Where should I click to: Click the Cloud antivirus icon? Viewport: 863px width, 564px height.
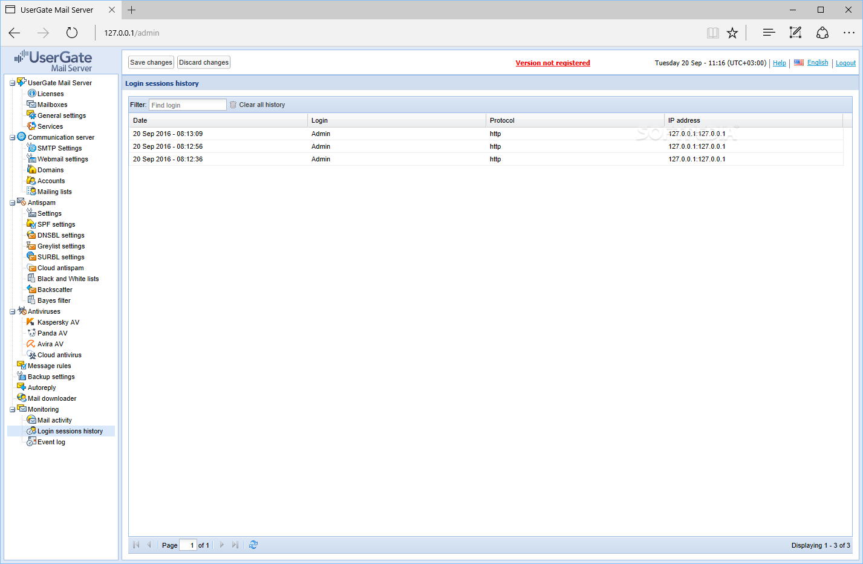click(x=31, y=354)
